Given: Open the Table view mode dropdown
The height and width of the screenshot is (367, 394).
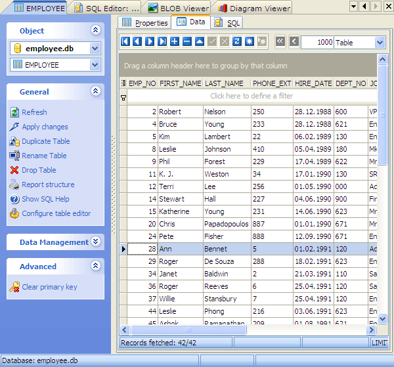Looking at the screenshot, I should (x=380, y=43).
